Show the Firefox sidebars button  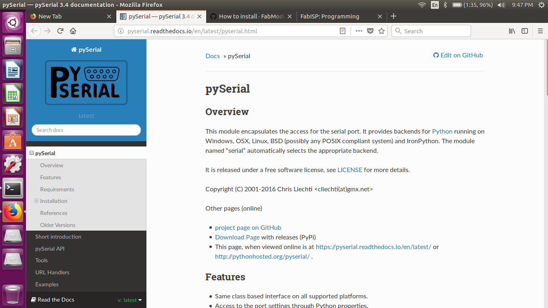pos(525,31)
